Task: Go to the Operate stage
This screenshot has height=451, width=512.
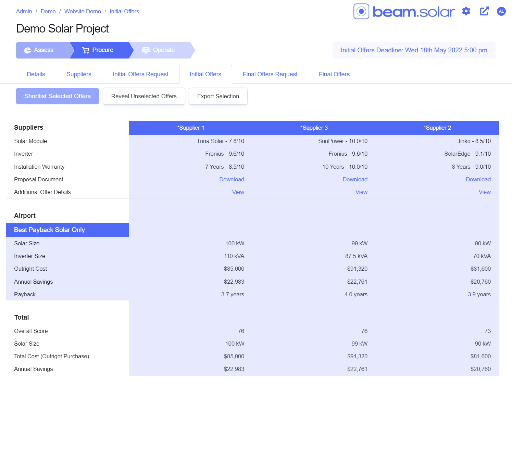Action: (x=162, y=50)
